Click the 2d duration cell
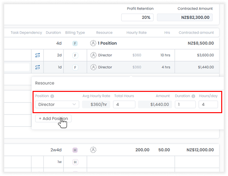Screen dimensions: 228x176 tap(59, 55)
